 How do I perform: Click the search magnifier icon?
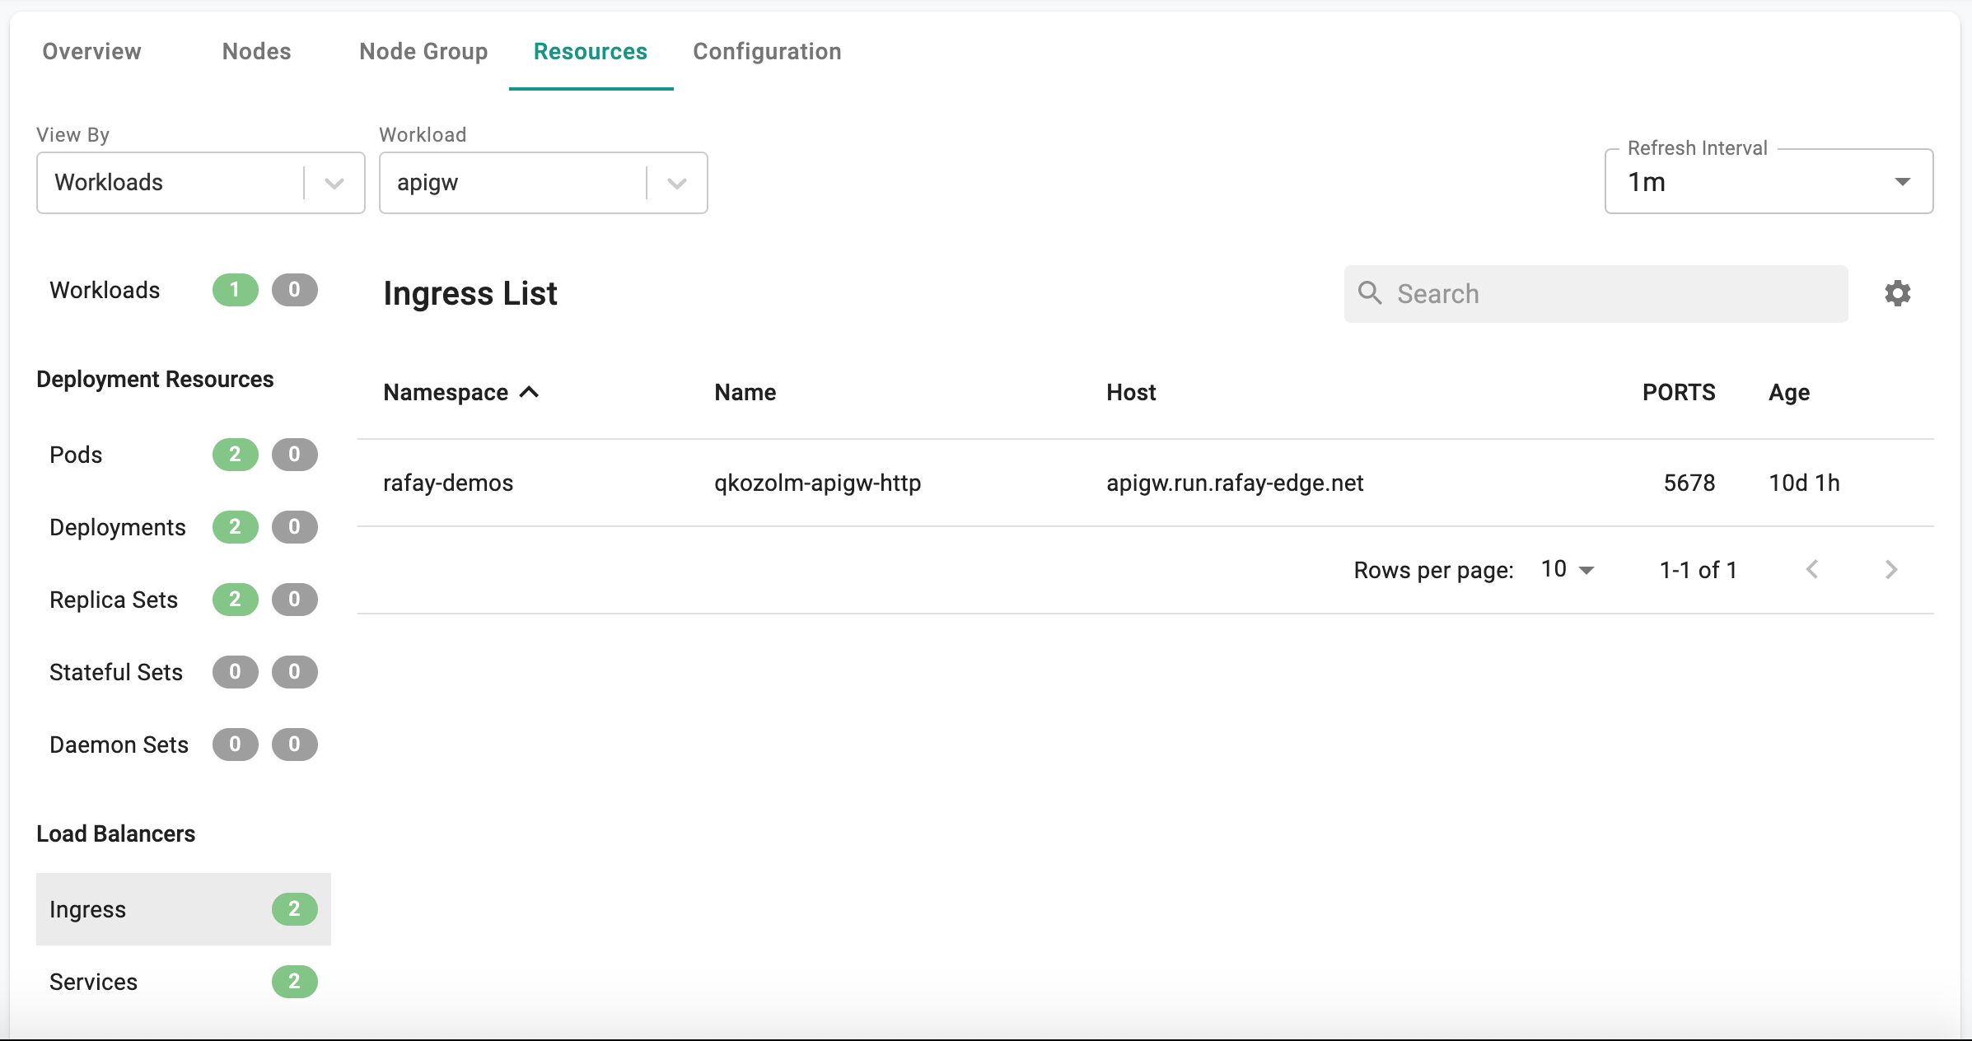(1370, 293)
